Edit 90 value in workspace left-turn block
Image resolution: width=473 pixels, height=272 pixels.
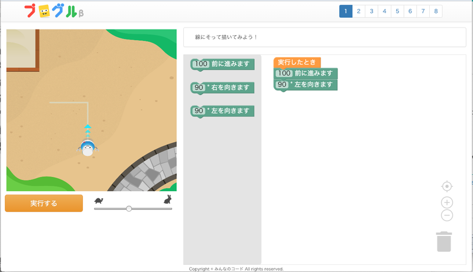282,84
